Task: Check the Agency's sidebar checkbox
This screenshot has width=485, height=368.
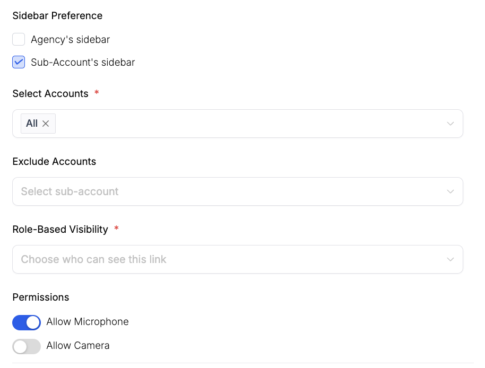Action: point(19,39)
